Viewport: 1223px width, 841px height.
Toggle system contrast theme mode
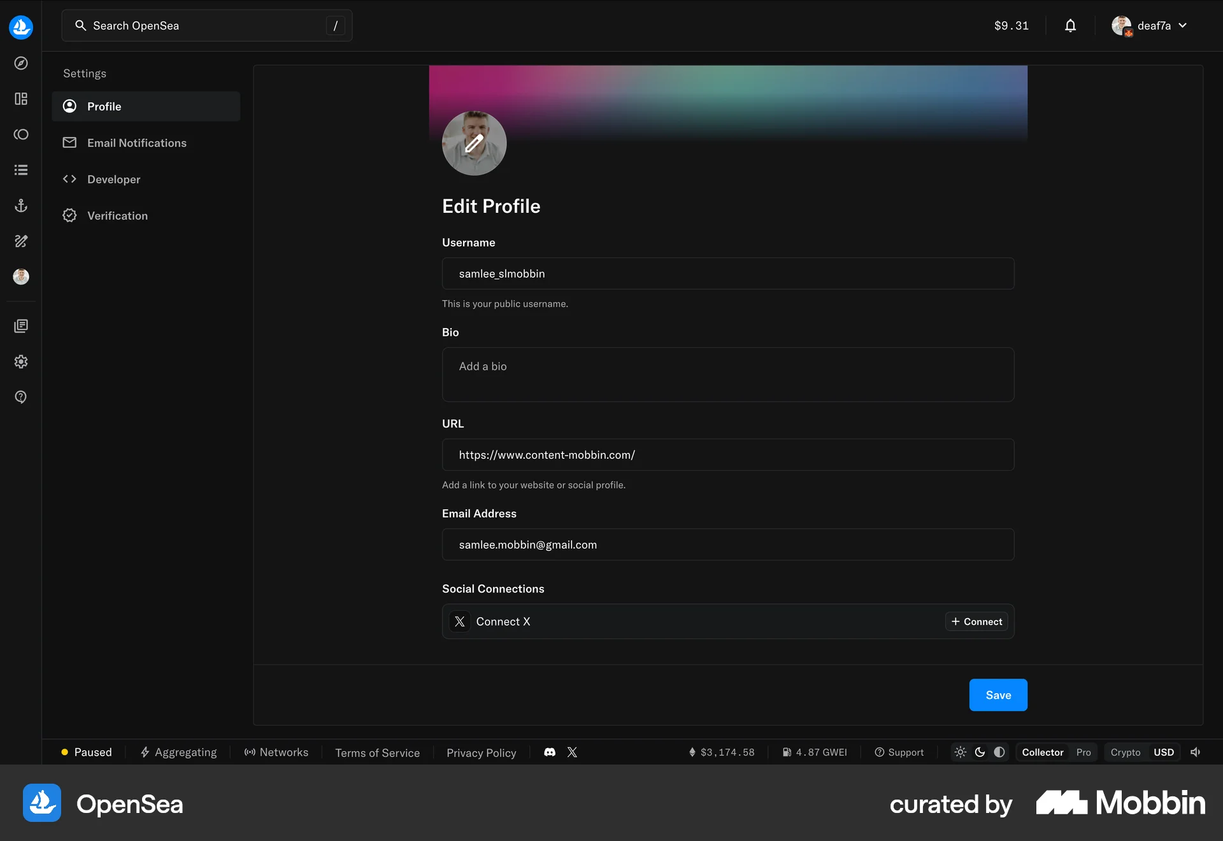(999, 752)
